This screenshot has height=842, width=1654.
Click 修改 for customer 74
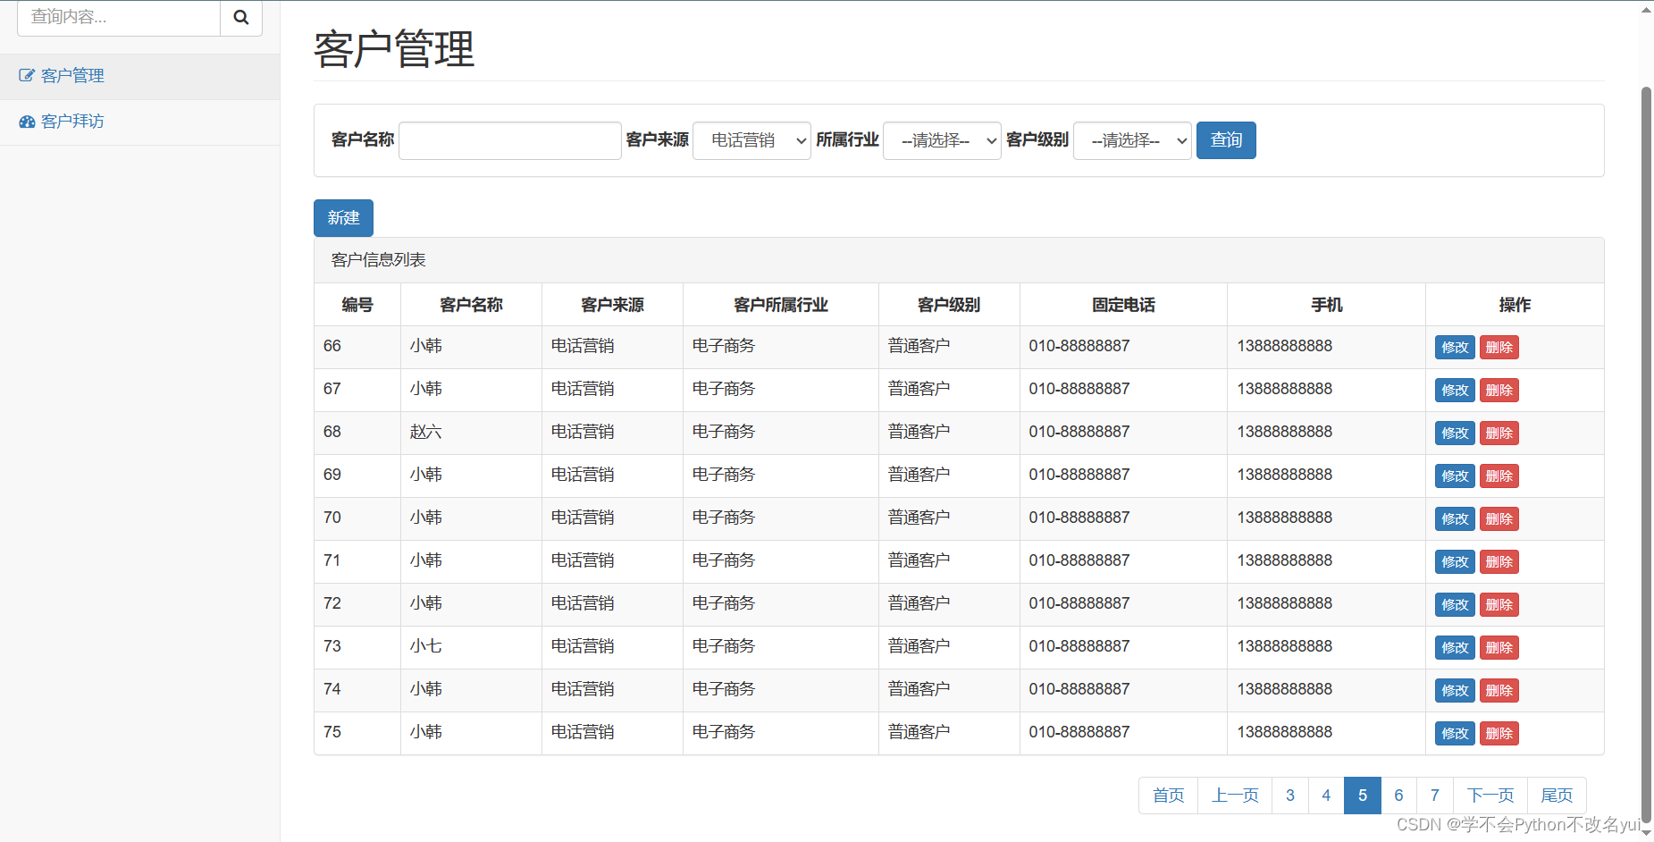(x=1455, y=691)
